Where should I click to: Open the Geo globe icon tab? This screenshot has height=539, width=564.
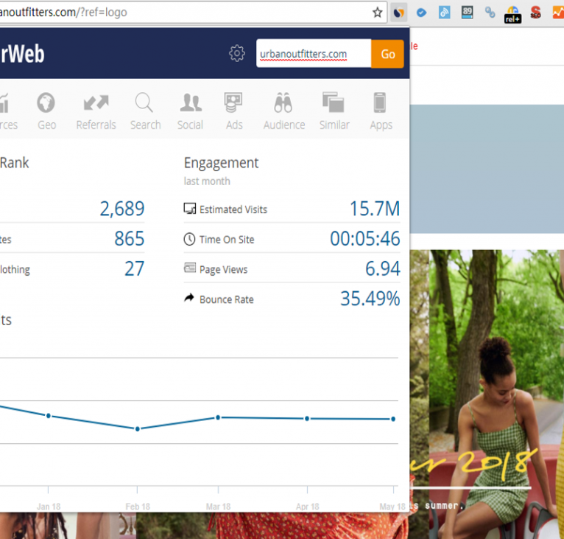46,111
